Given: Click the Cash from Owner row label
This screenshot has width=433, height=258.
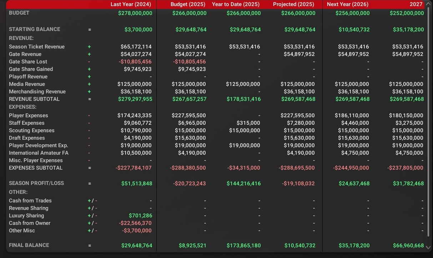Looking at the screenshot, I should 30,223.
